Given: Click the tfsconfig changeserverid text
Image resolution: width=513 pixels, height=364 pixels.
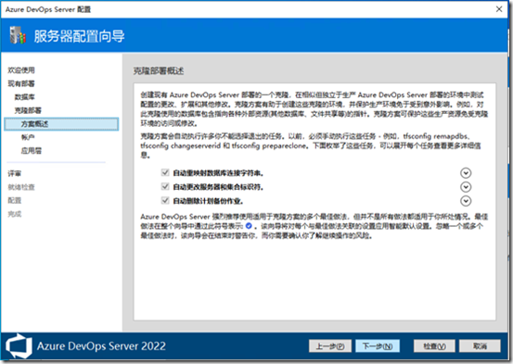Looking at the screenshot, I should [x=181, y=145].
